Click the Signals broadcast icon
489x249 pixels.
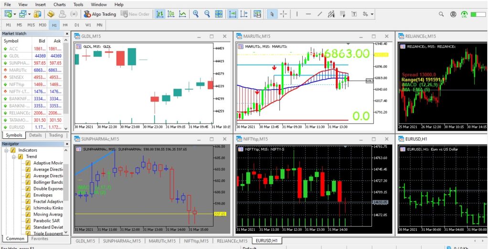pos(74,14)
